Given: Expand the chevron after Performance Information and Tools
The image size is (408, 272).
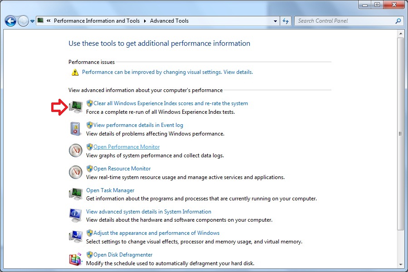Looking at the screenshot, I should (145, 21).
